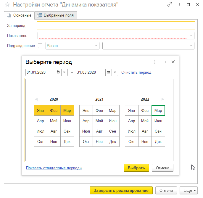203x198 pixels.
Task: Select Июл 2022 month
Action: point(131,131)
